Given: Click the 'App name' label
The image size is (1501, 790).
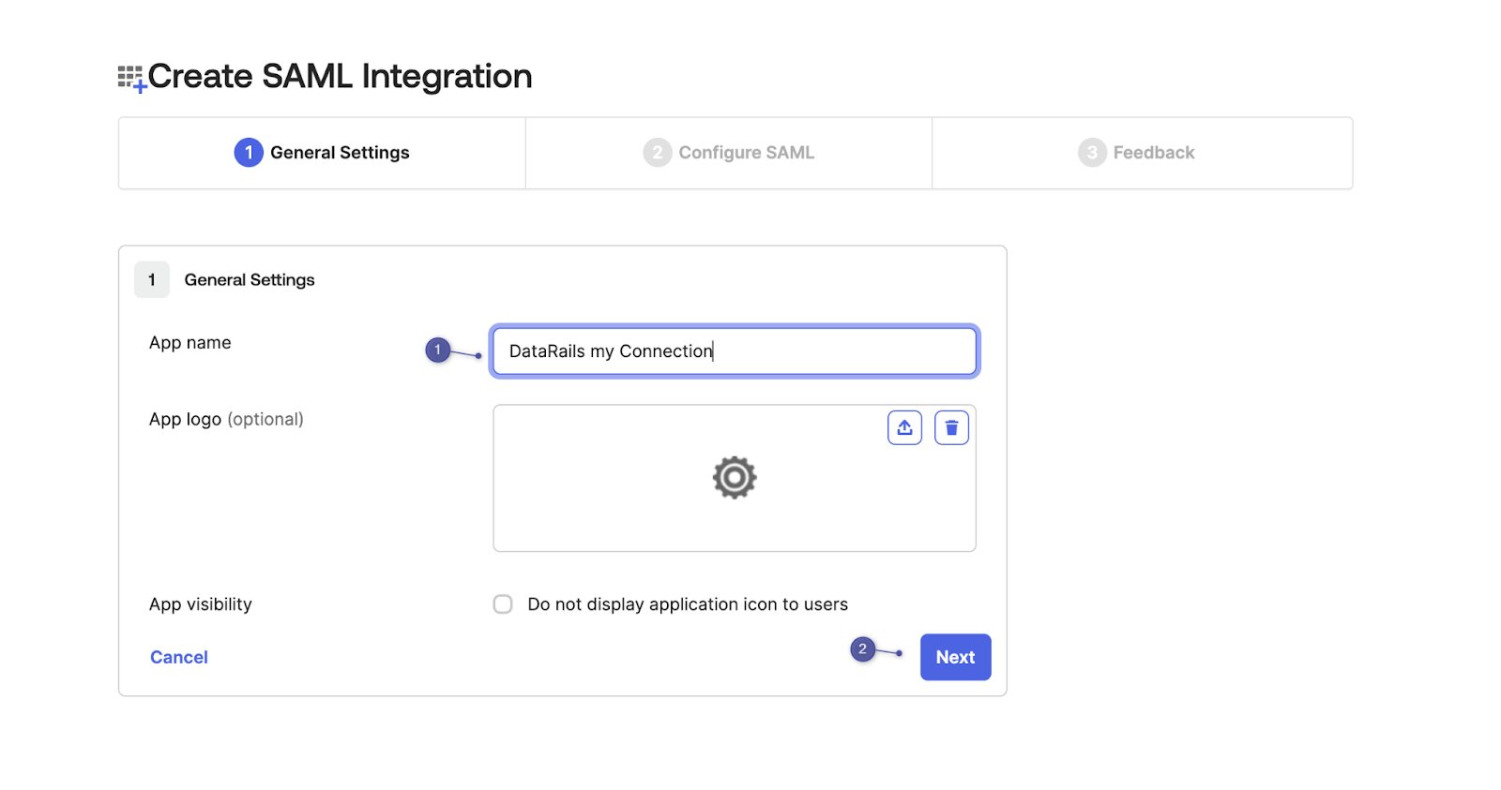Looking at the screenshot, I should point(190,343).
